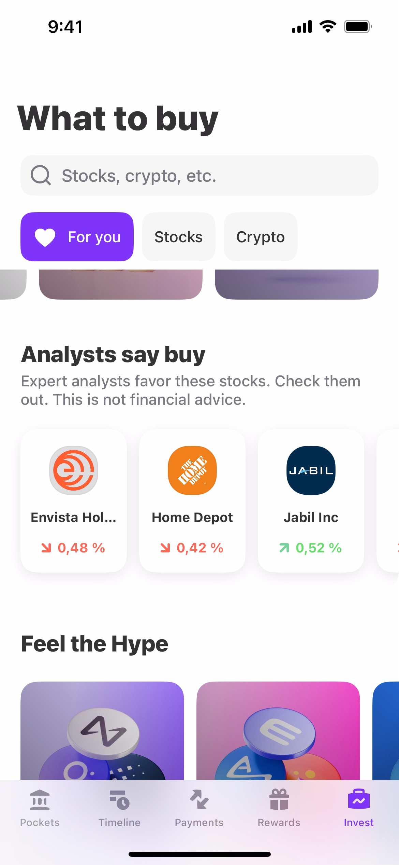
Task: Tap the Invest briefcase icon
Action: [359, 799]
